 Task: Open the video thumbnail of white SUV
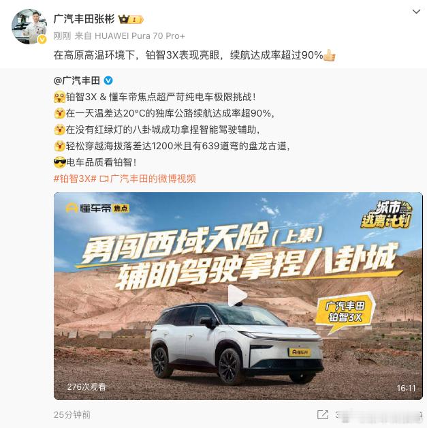click(x=238, y=296)
